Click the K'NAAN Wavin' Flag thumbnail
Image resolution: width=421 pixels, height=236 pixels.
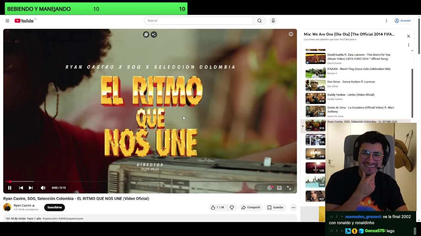(315, 72)
